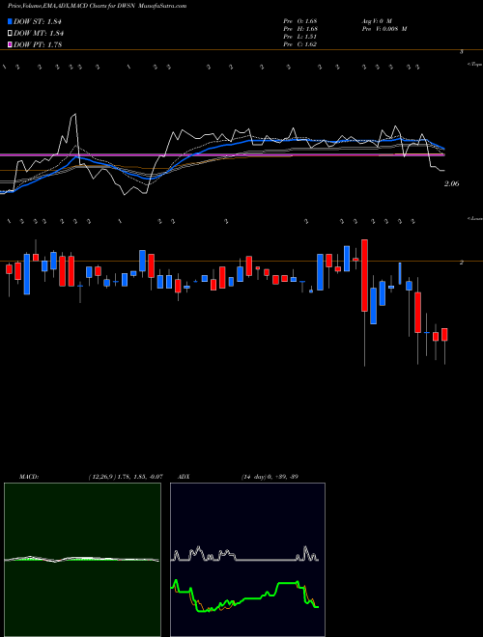The image size is (483, 637).
Task: Select the 'DOW MT: 1.84' legend label
Action: tap(39, 34)
